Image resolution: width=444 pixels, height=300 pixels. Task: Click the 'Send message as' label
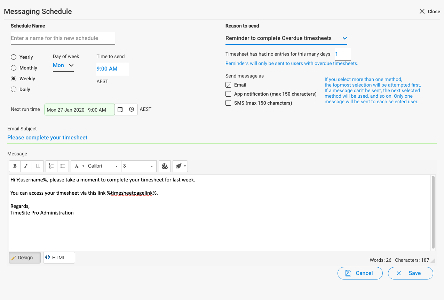pyautogui.click(x=245, y=76)
